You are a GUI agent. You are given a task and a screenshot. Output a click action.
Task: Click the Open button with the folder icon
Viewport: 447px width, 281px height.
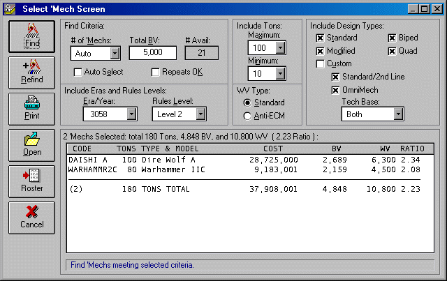click(x=31, y=145)
